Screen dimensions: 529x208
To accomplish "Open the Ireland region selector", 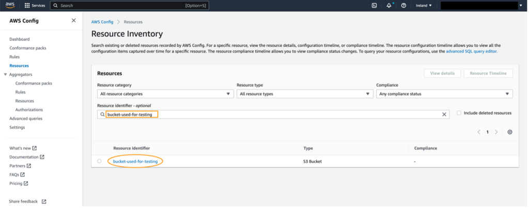I will point(424,5).
